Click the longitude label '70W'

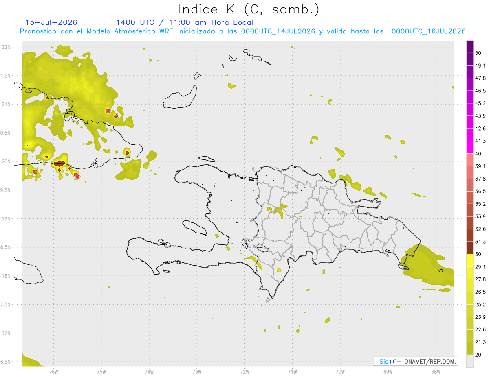pos(340,371)
